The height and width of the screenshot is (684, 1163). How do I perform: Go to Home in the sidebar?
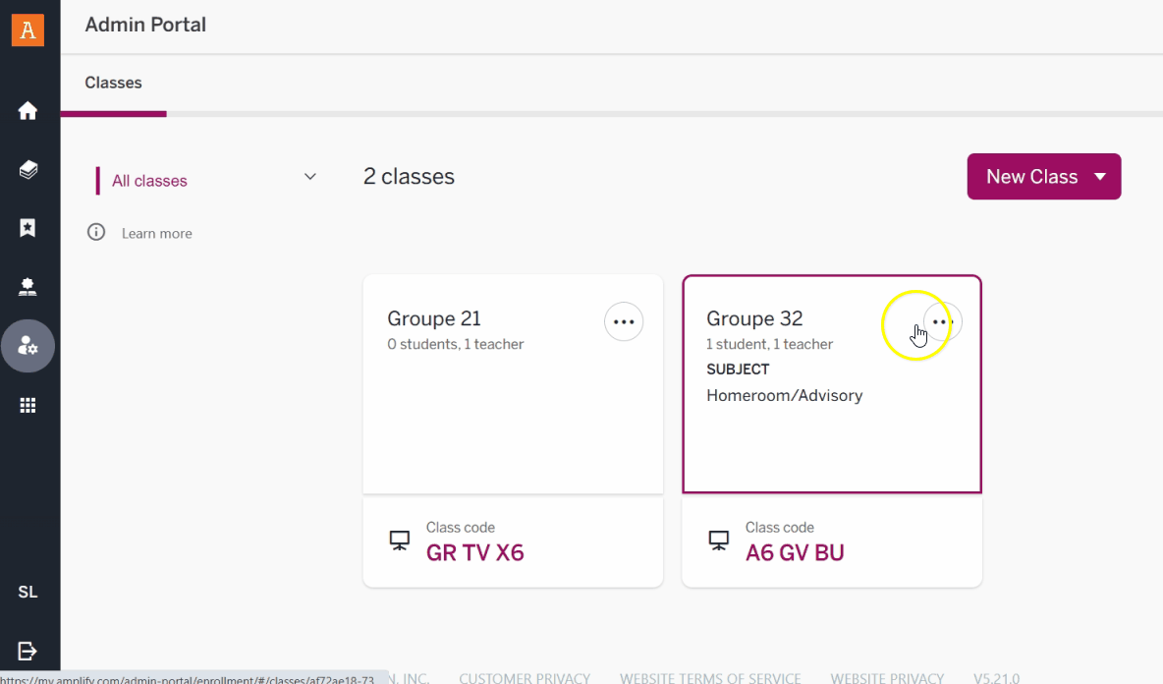28,111
